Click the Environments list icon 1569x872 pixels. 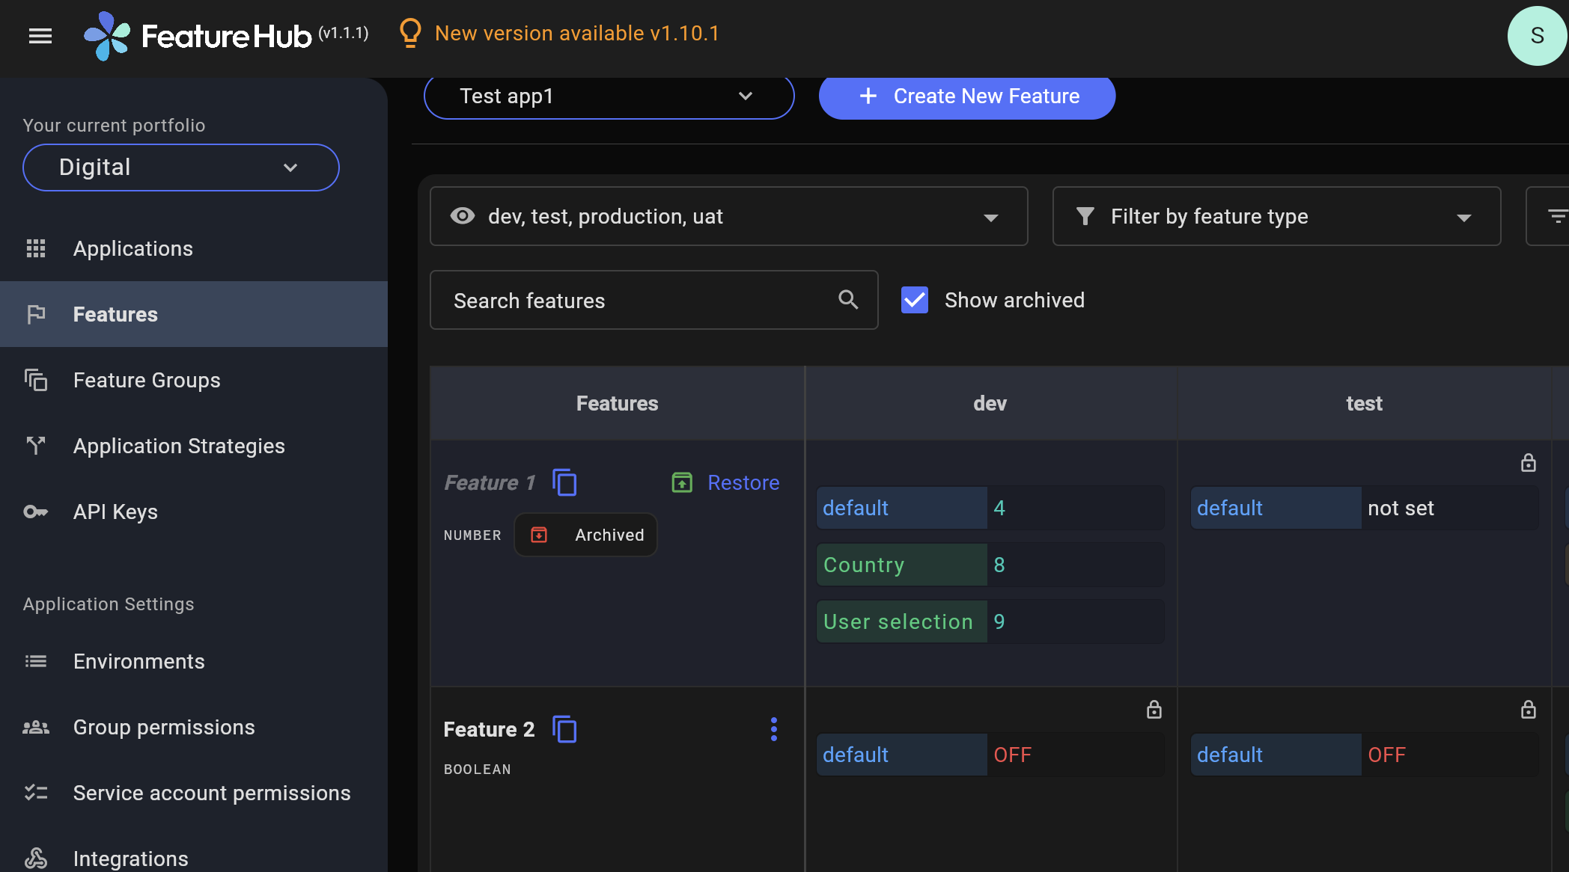tap(36, 661)
